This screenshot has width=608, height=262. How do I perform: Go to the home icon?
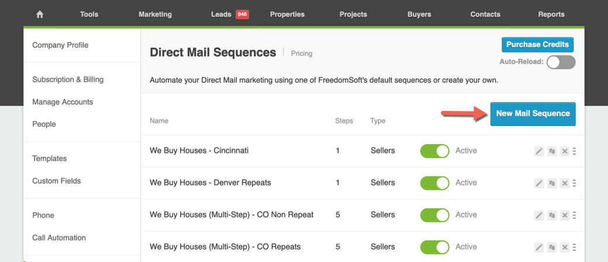[40, 15]
